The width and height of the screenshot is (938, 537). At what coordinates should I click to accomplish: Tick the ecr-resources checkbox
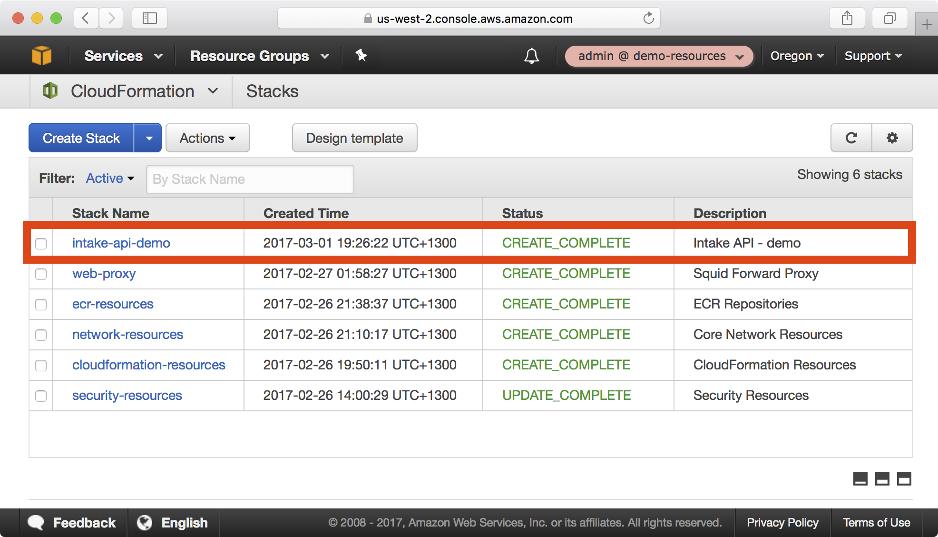41,304
